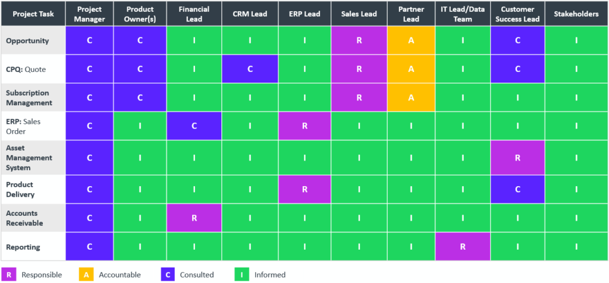This screenshot has height=283, width=609.
Task: Click the IT Lead/Data Team header
Action: [463, 14]
